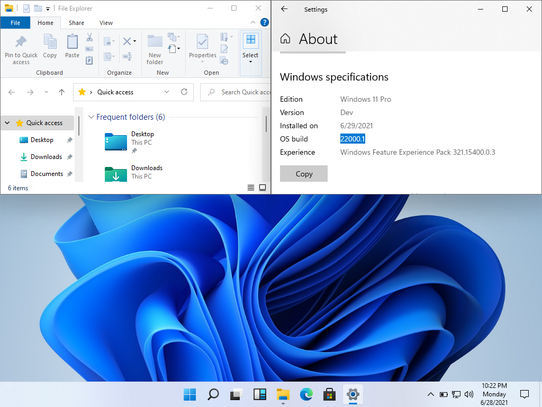Select the Downloads folder thumbnail
Viewport: 542px width, 407px height.
[x=116, y=174]
